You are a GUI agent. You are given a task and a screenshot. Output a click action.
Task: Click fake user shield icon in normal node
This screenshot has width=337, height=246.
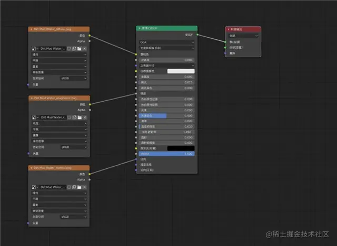(69, 187)
